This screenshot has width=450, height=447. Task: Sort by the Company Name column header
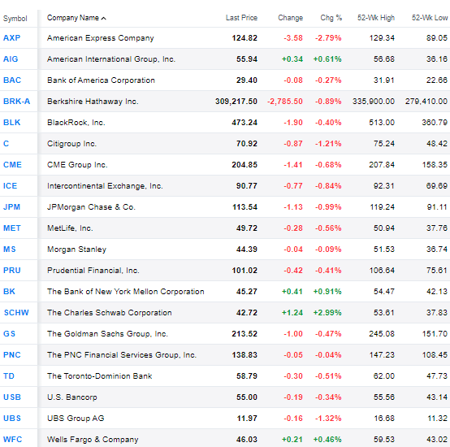click(x=76, y=18)
